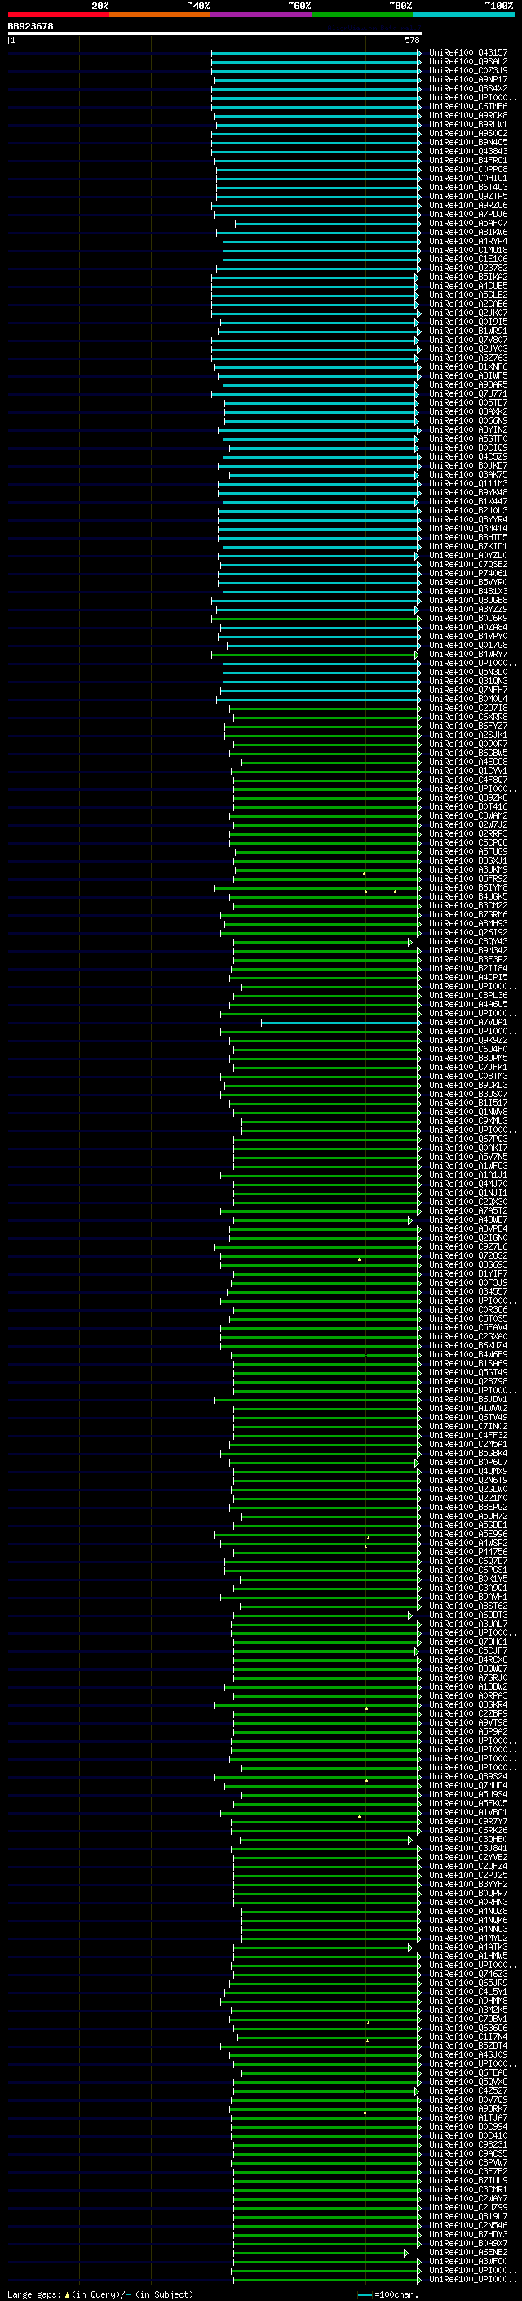Select hit label UniRef100_B4B1X3
The height and width of the screenshot is (2301, 522).
click(x=468, y=593)
